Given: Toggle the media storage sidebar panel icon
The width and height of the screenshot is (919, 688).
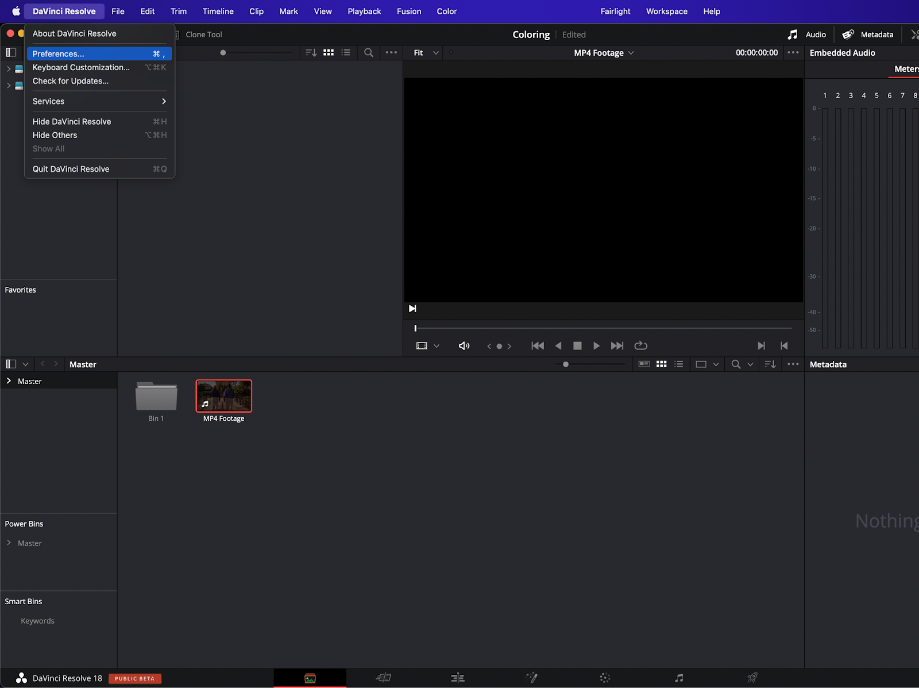Looking at the screenshot, I should pyautogui.click(x=11, y=53).
